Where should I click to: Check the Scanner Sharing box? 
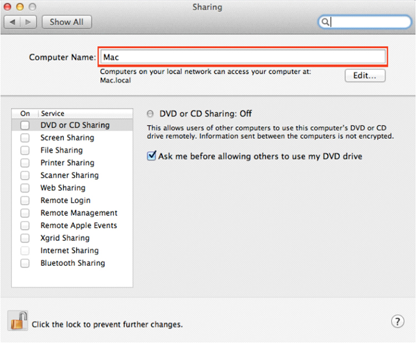25,175
